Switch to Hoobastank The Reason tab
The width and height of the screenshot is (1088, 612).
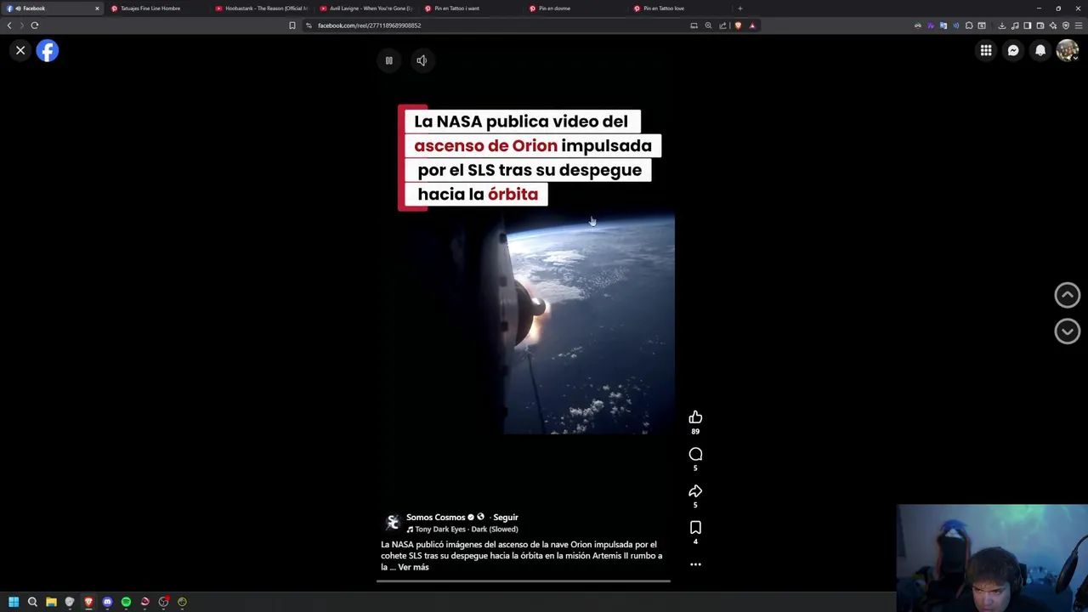tap(260, 8)
